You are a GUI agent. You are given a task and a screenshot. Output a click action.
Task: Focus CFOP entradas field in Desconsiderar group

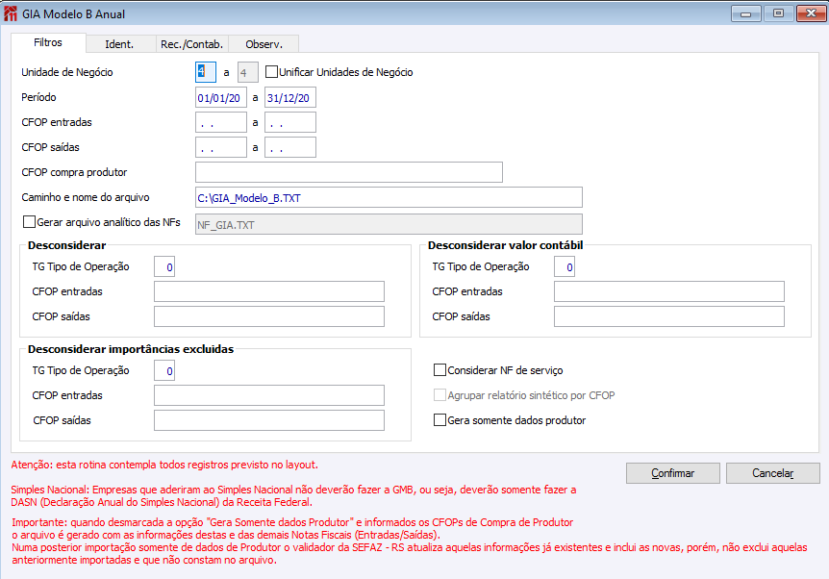[x=269, y=291]
